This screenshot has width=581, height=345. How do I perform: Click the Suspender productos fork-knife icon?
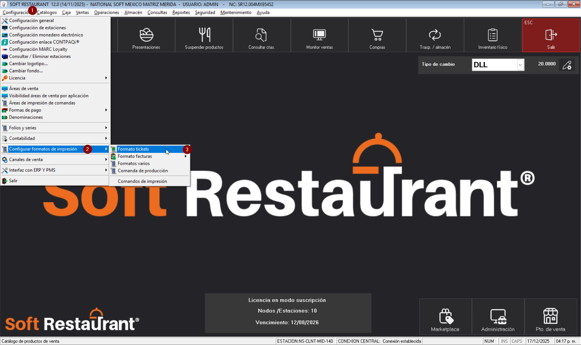(x=204, y=35)
